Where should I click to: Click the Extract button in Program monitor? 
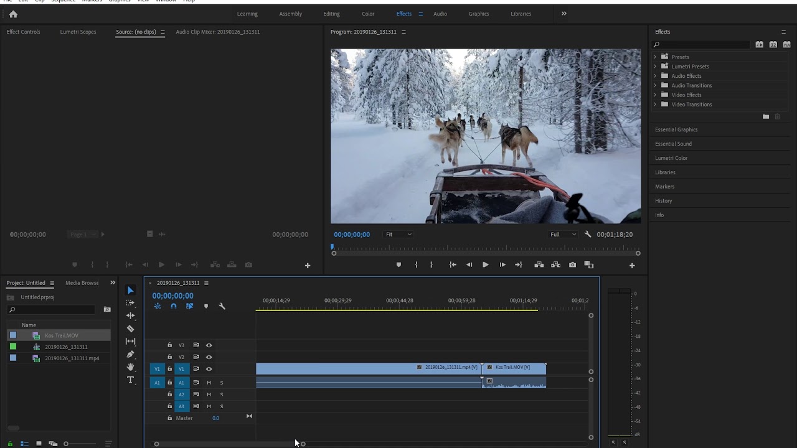point(555,264)
